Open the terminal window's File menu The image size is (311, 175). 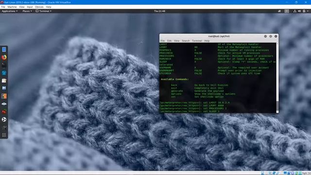click(163, 41)
